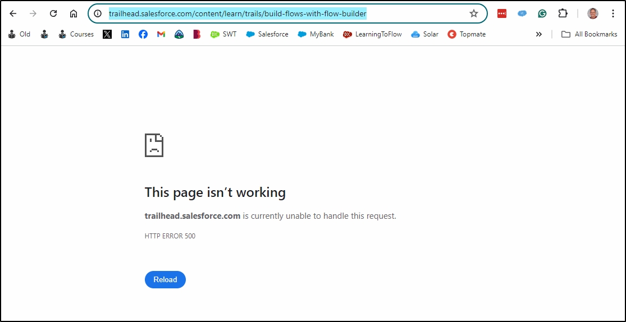Screen dimensions: 626x322
Task: Click the 'This page isn't working' heading
Action: coord(215,192)
